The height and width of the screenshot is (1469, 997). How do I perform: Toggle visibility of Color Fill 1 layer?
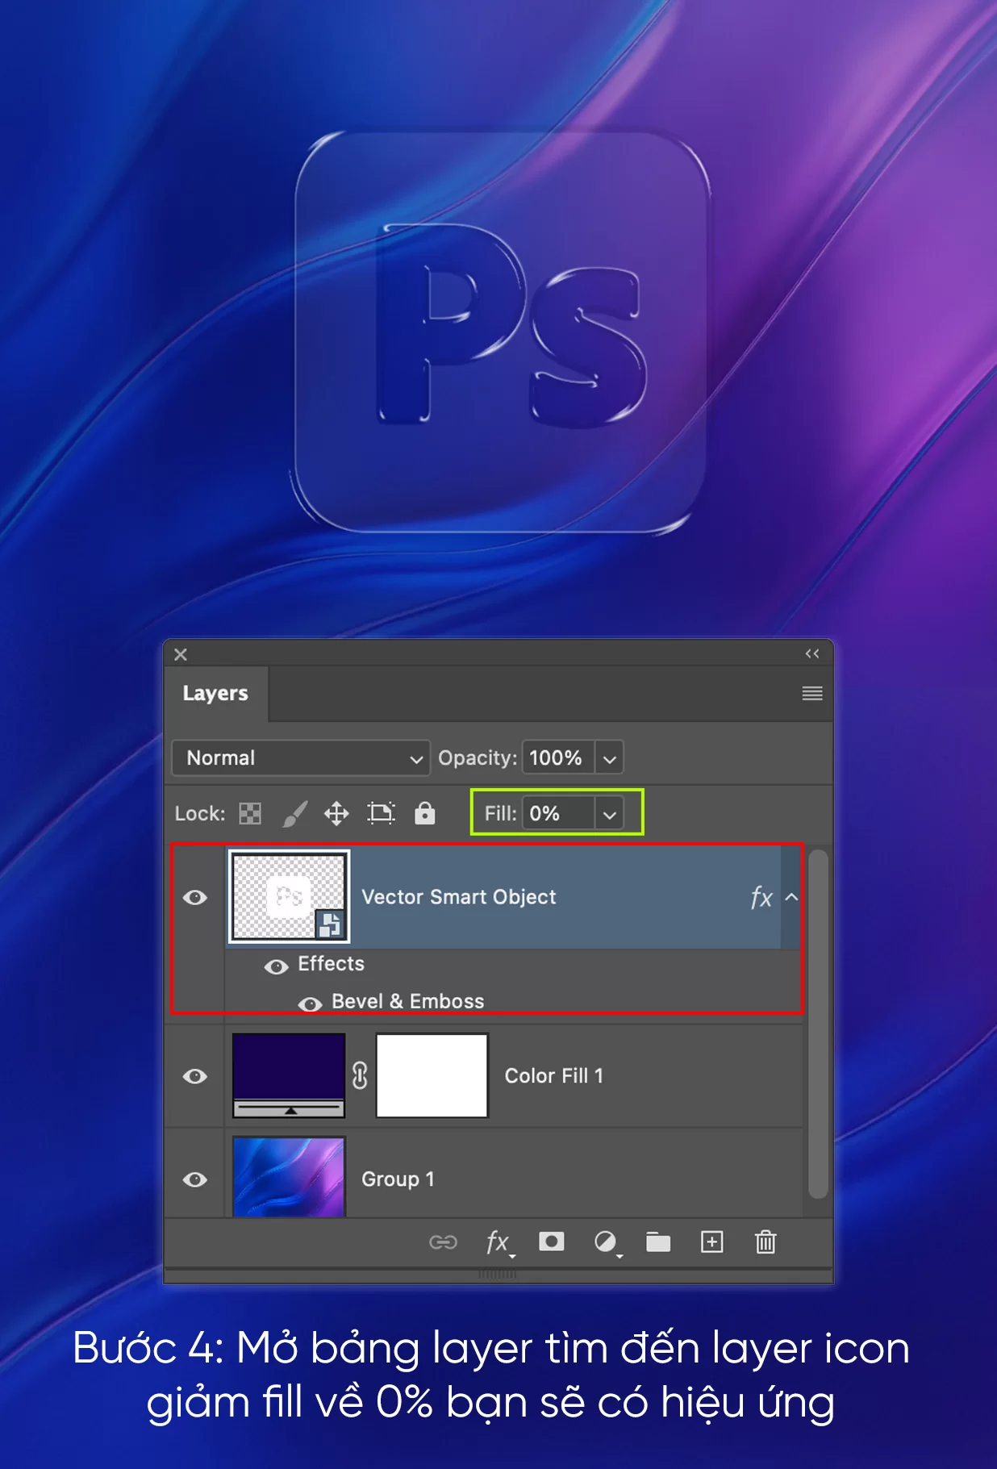coord(195,1076)
